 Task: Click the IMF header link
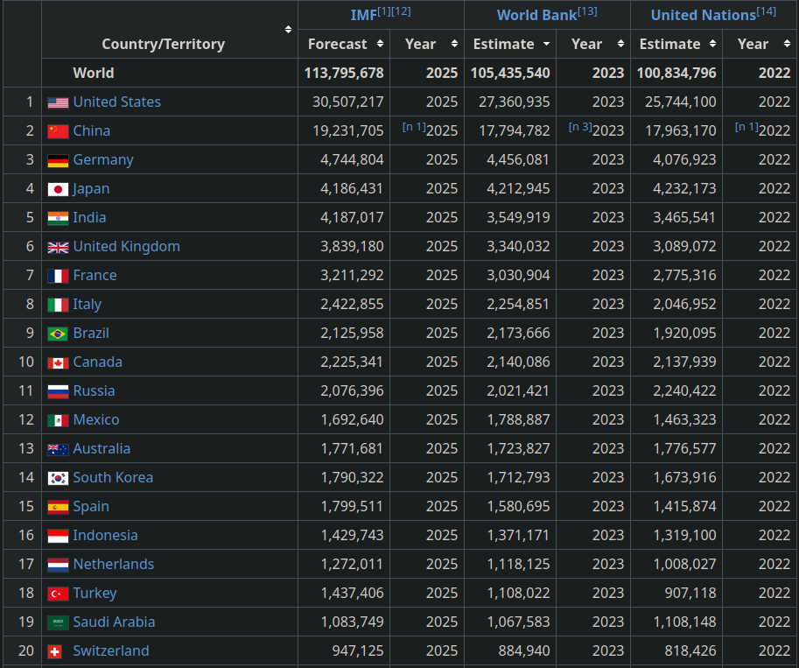(x=363, y=15)
